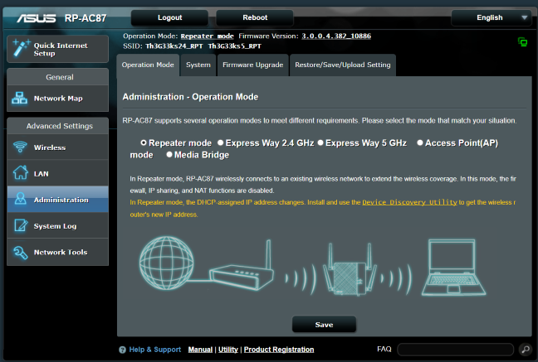
Task: Select Repeater mode radio button
Action: (x=144, y=142)
